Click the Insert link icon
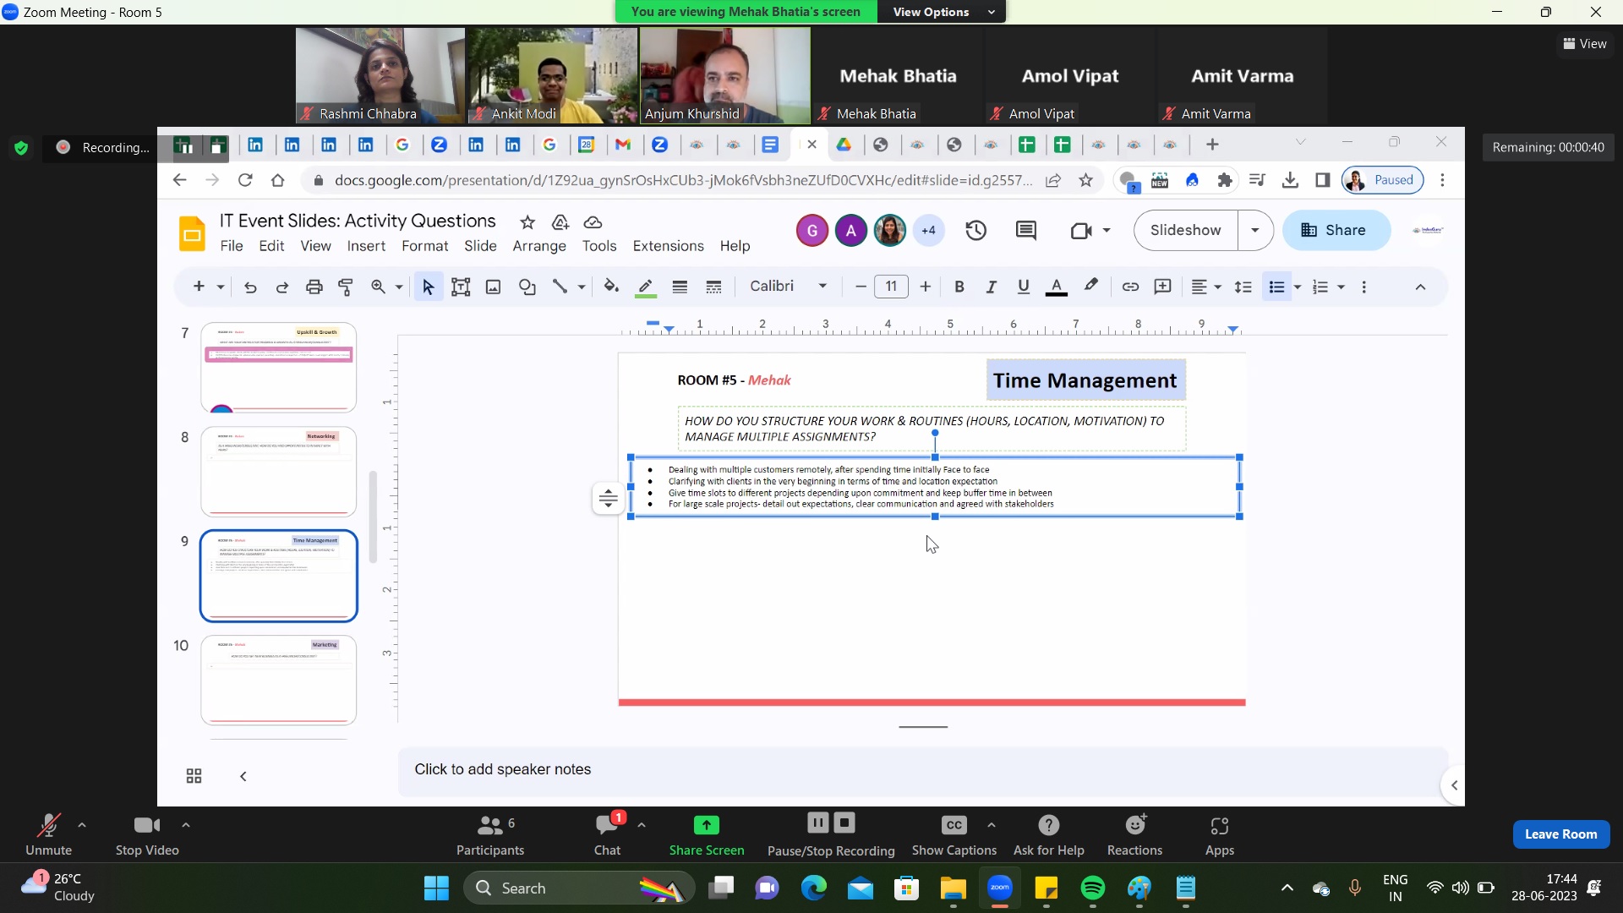 click(1130, 287)
